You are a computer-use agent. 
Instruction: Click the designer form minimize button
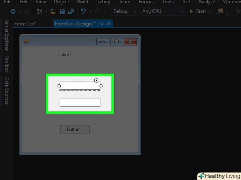click(103, 42)
